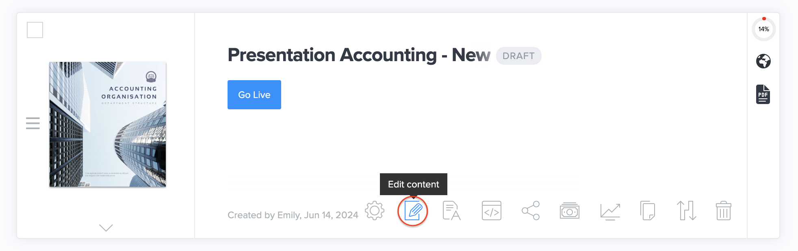Duplicate the presentation with the copy icon
The width and height of the screenshot is (798, 251).
tap(648, 211)
